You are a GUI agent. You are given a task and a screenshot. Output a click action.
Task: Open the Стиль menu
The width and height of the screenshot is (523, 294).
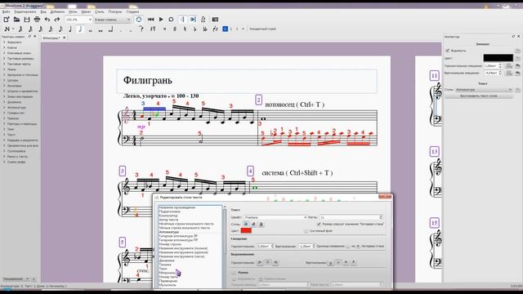100,11
